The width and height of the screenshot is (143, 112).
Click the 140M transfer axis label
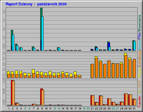coord(4,81)
